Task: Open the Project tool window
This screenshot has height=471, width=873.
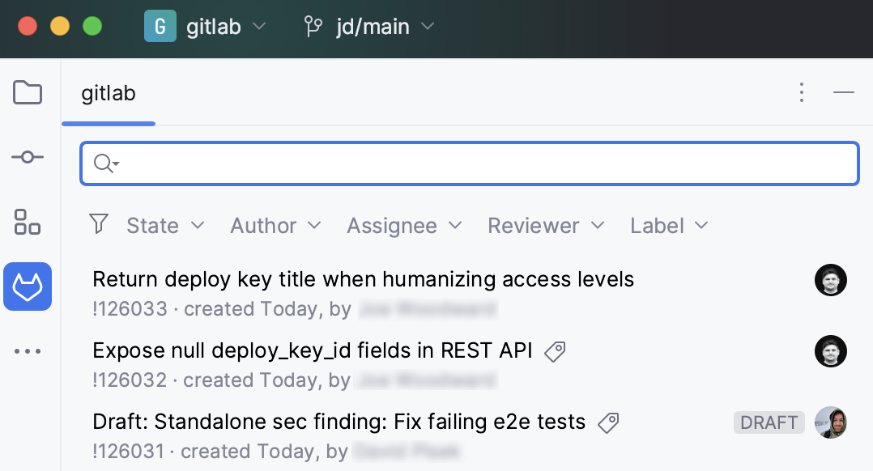Action: pos(28,92)
